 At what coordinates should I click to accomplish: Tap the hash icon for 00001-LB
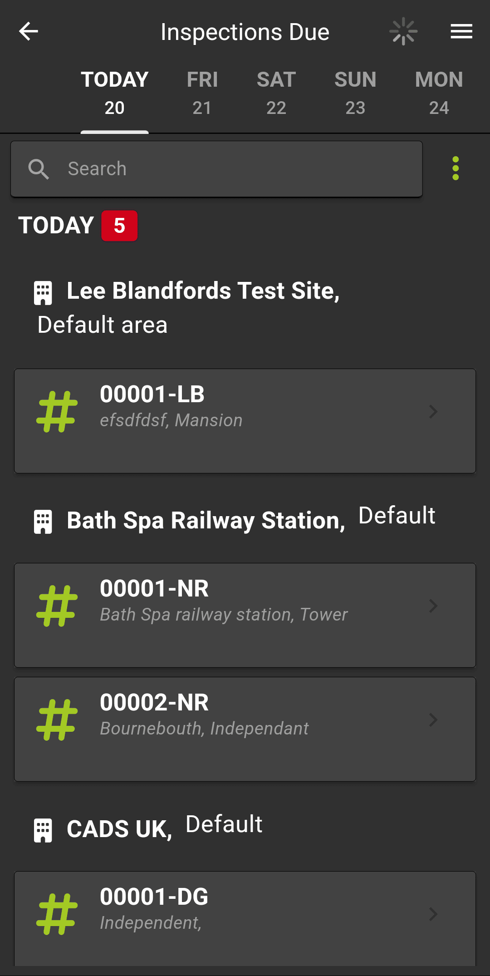tap(57, 412)
